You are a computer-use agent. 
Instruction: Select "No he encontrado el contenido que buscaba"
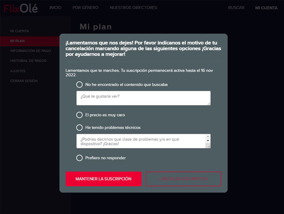79,85
